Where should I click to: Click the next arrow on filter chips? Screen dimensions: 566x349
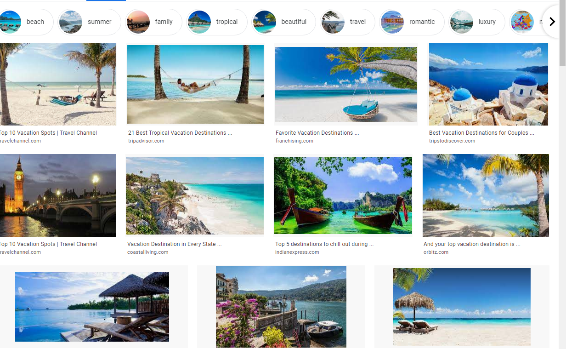click(552, 22)
